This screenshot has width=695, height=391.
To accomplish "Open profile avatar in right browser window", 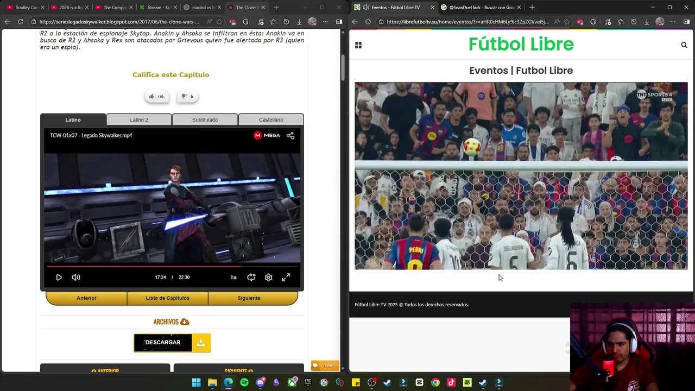I will point(660,22).
